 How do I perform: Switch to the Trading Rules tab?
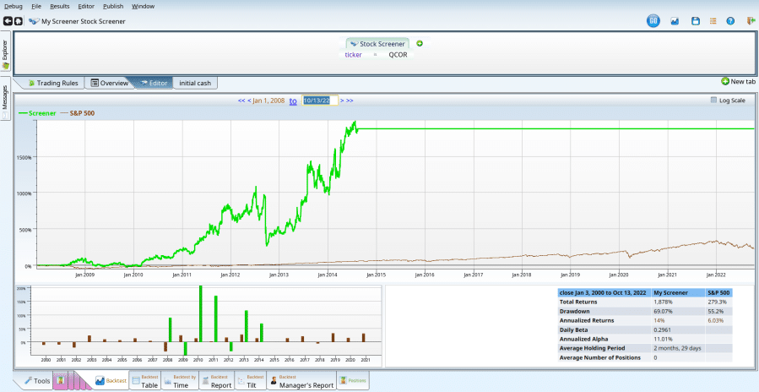tap(52, 83)
